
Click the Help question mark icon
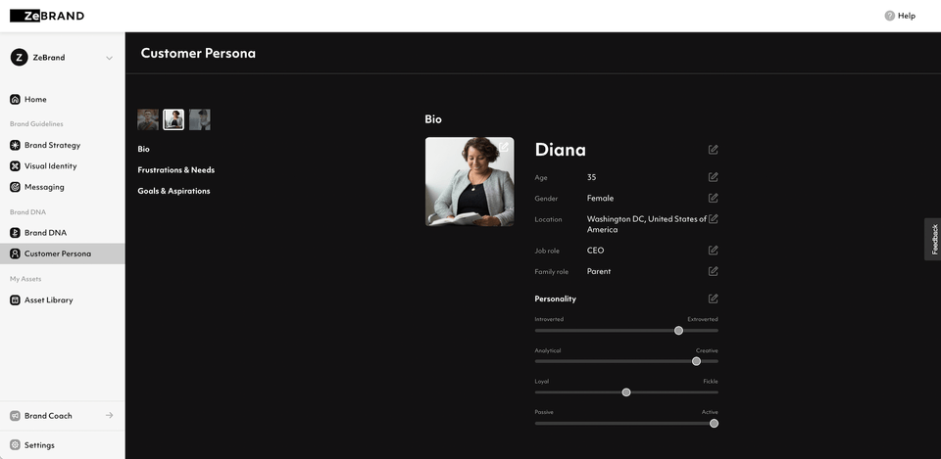pyautogui.click(x=889, y=16)
